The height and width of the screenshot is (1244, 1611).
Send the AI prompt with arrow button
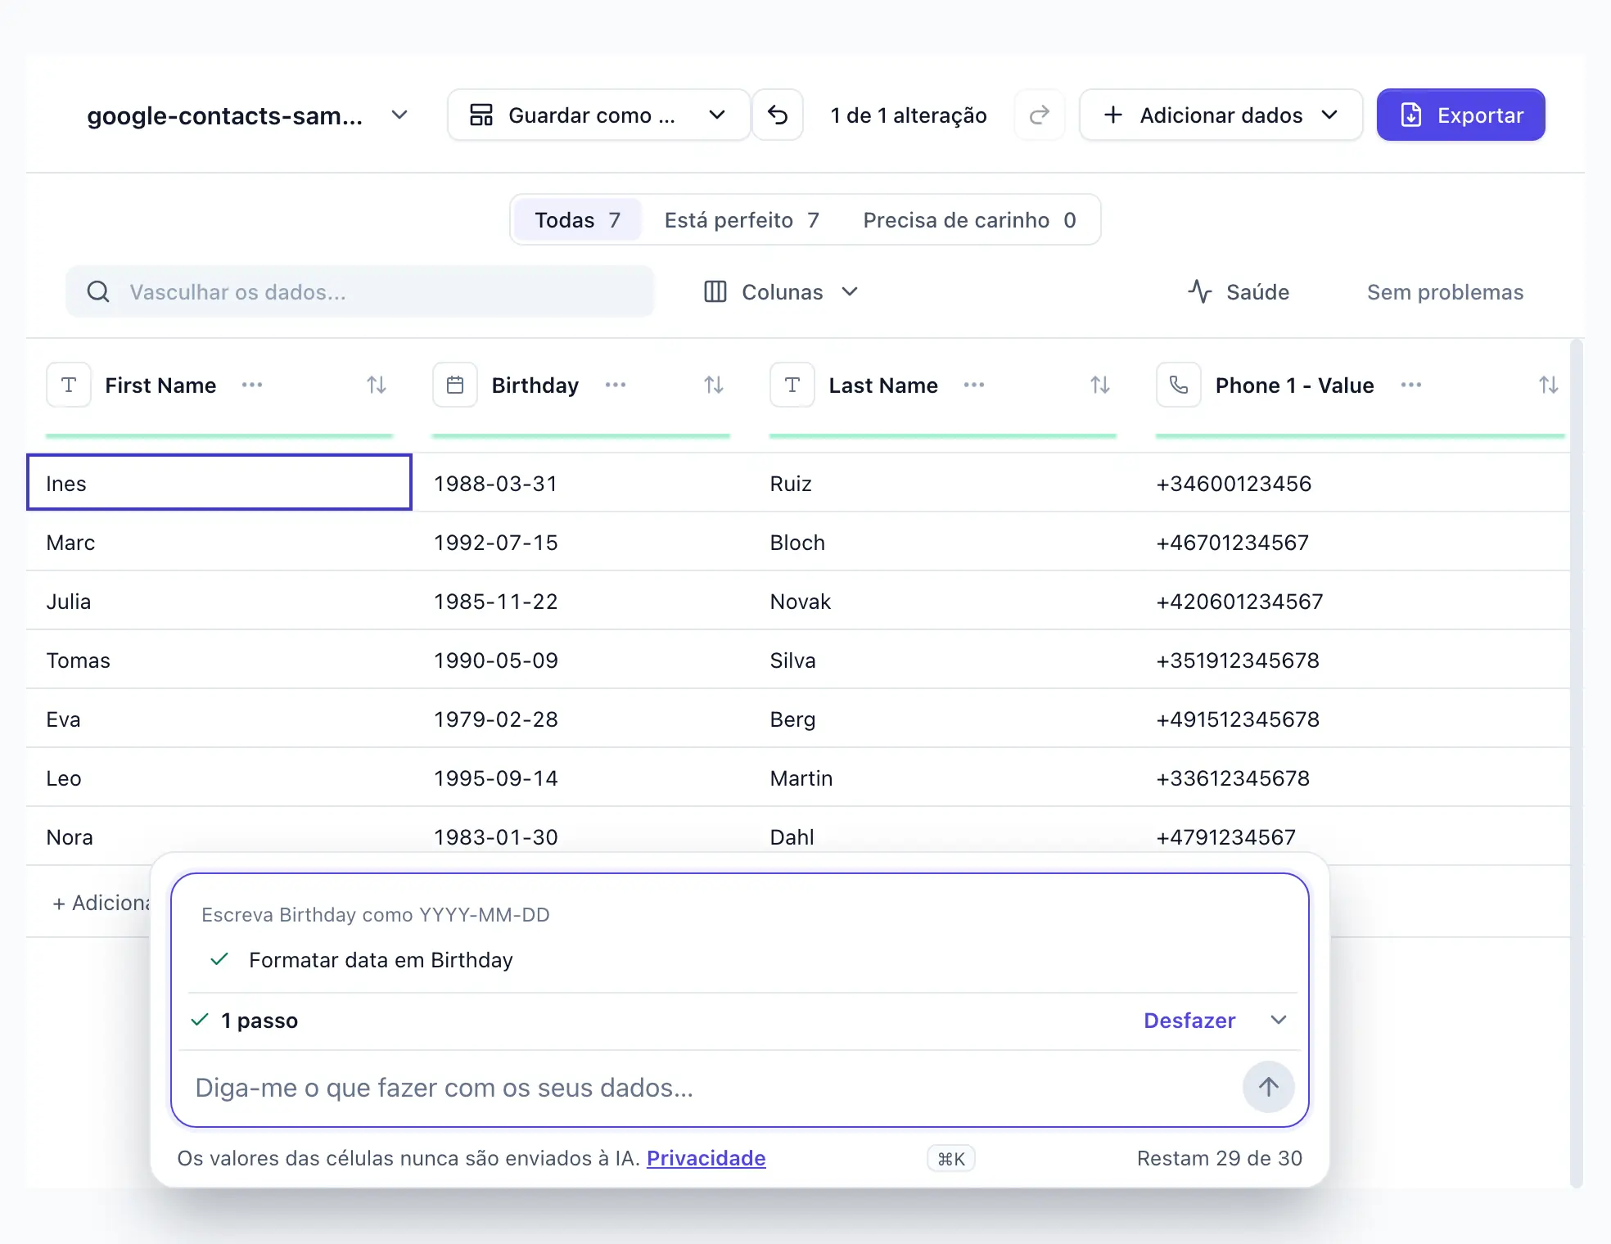click(1269, 1087)
